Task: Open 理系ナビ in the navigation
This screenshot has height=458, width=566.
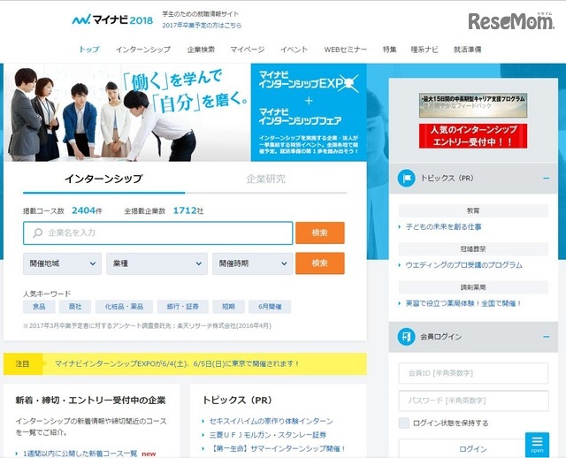Action: tap(424, 50)
